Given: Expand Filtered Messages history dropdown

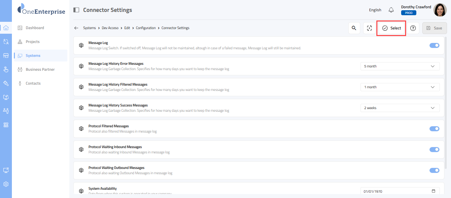Looking at the screenshot, I should tap(400, 87).
